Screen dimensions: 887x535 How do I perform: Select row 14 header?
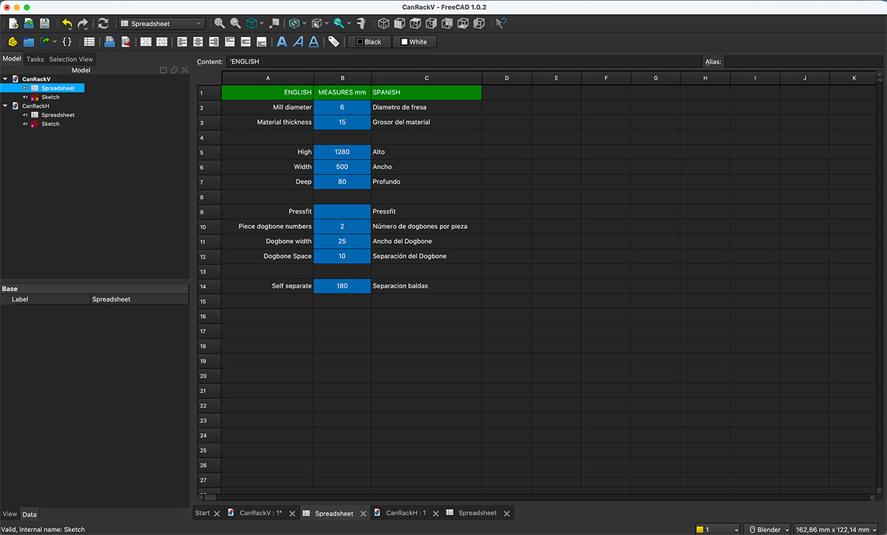pyautogui.click(x=209, y=286)
